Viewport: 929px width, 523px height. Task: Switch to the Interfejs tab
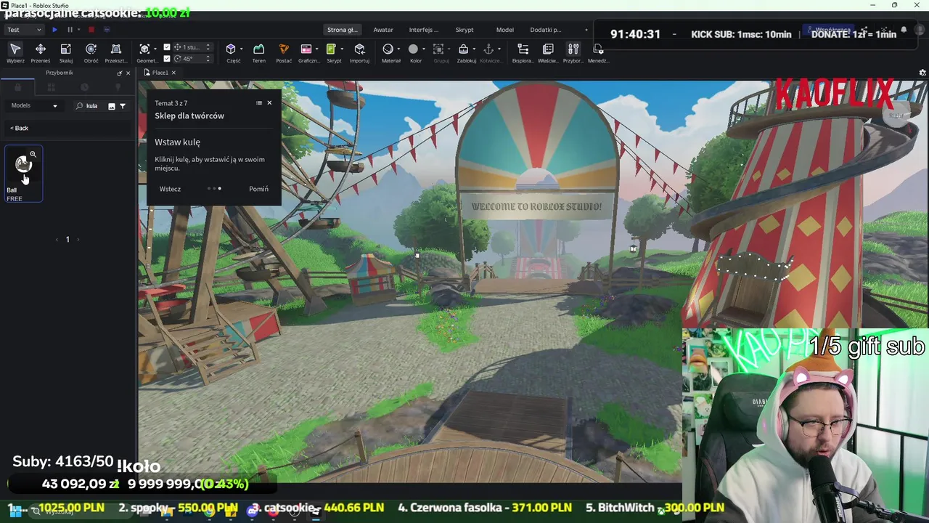tap(424, 30)
